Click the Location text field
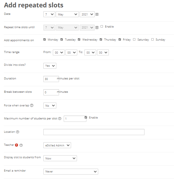Screen dimensions: 174x179 click(94, 132)
